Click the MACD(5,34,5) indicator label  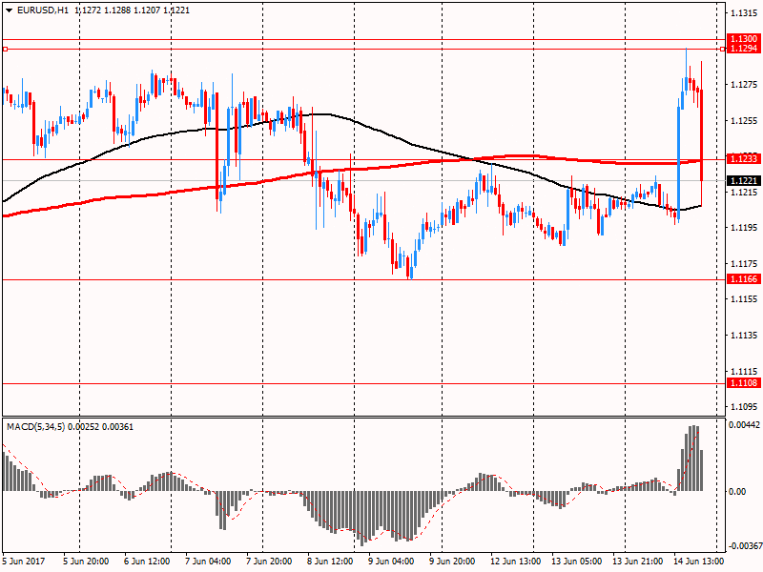(x=36, y=426)
